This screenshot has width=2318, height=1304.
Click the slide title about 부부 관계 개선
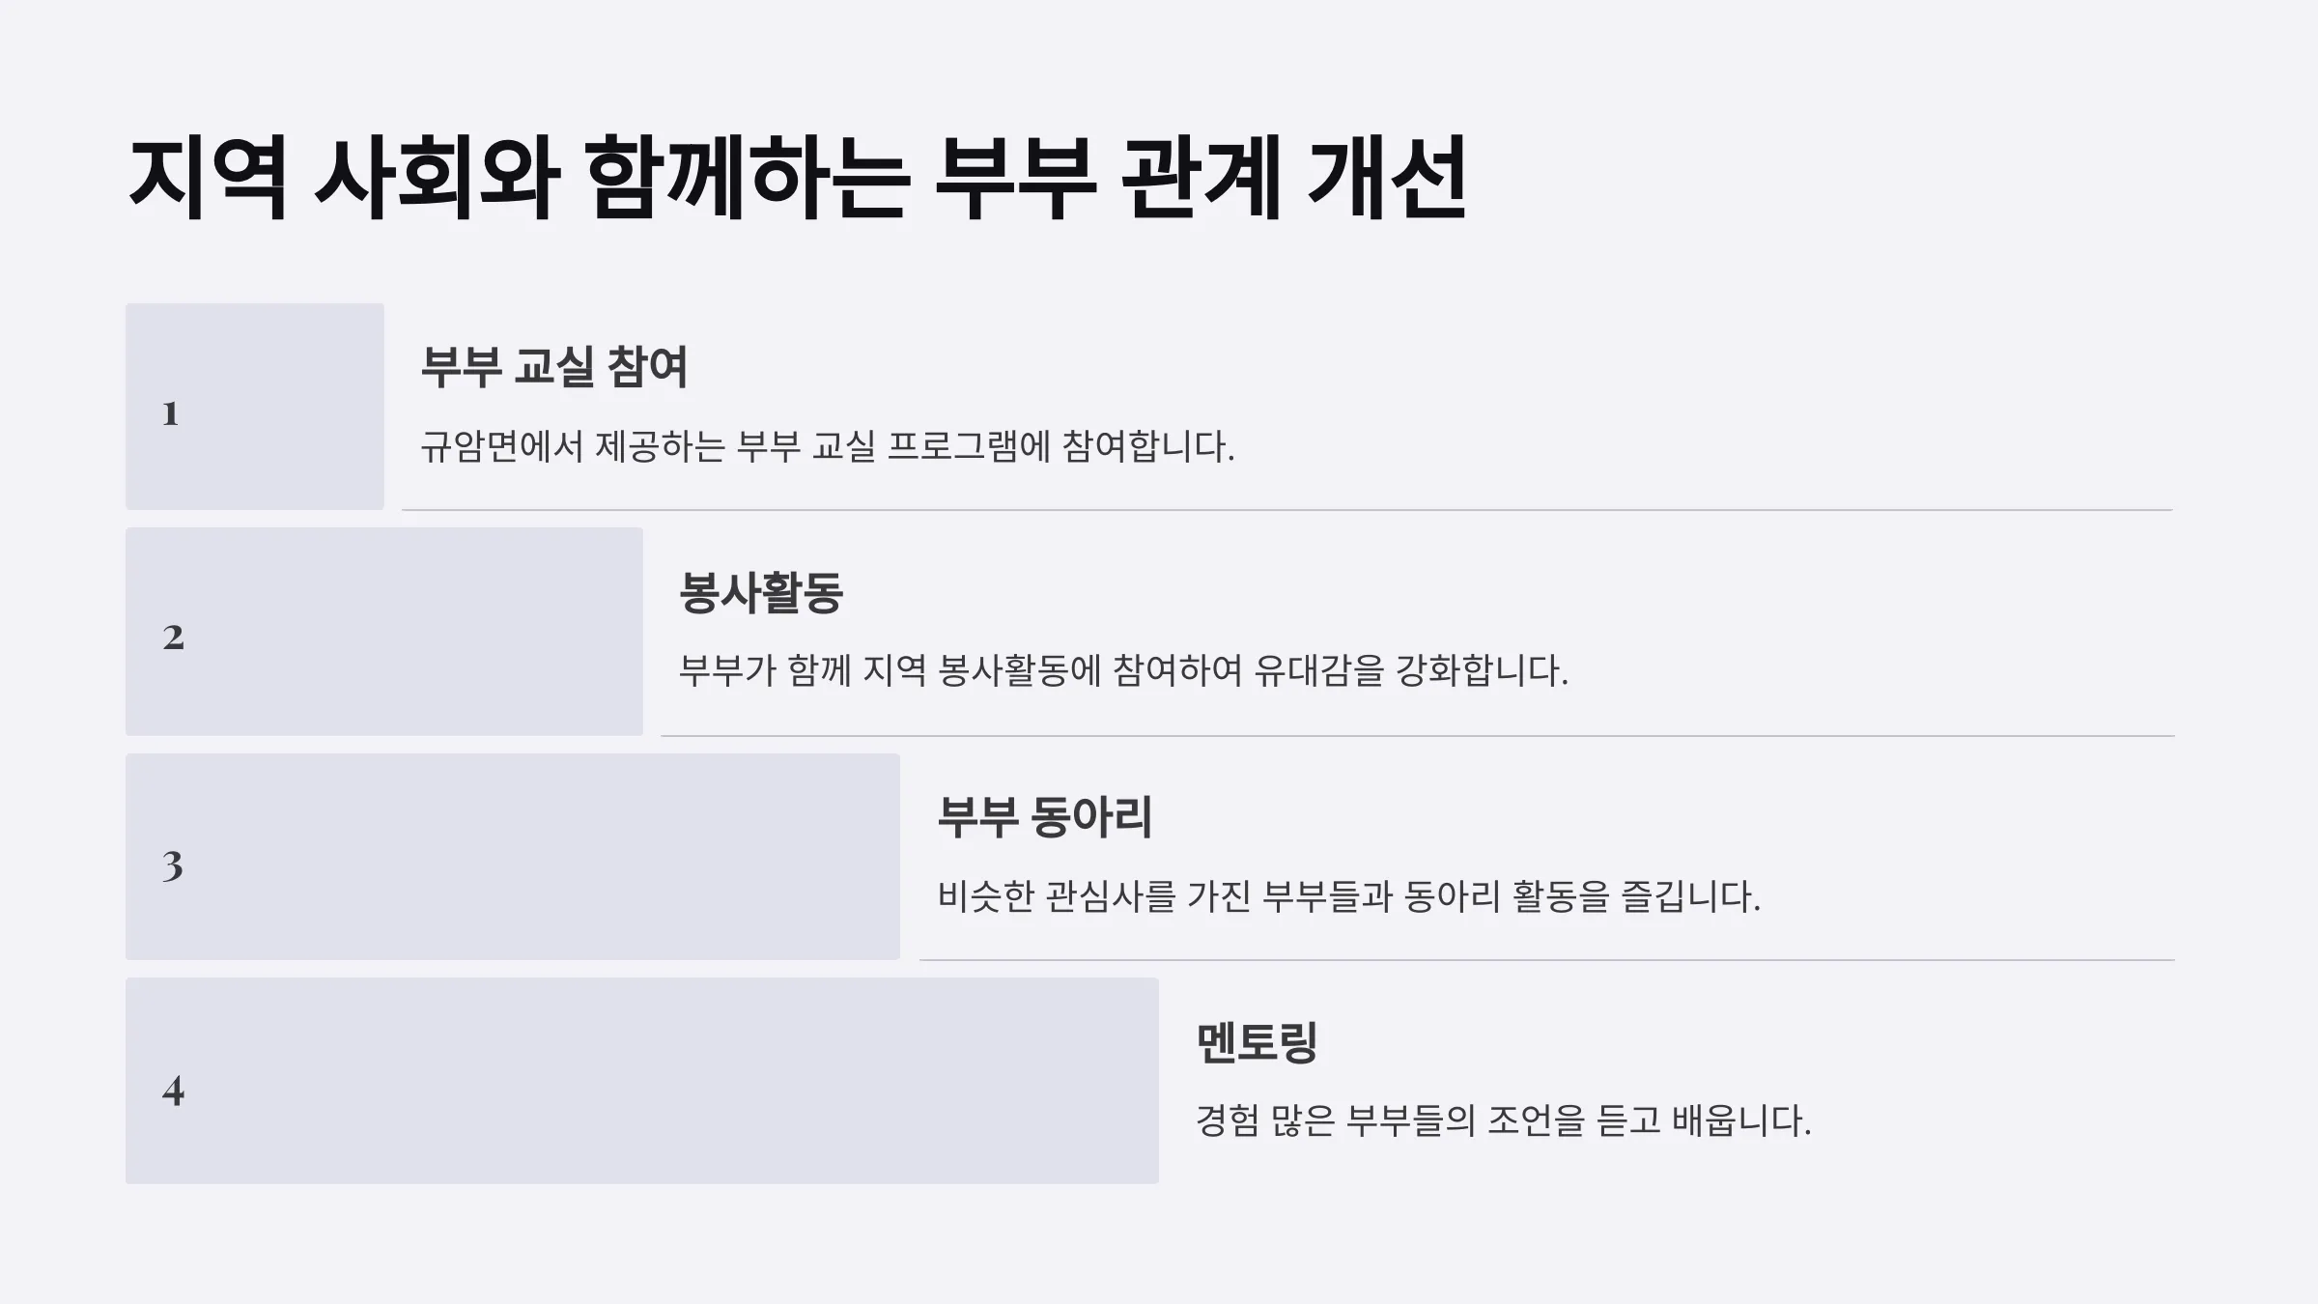click(798, 179)
